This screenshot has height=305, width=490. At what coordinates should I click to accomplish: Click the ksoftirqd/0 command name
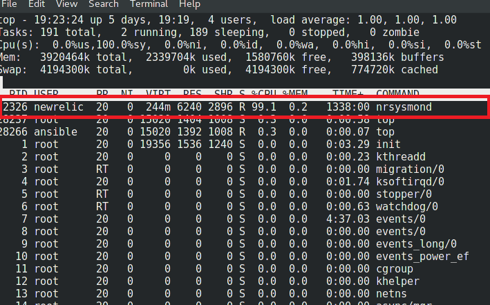coord(410,182)
